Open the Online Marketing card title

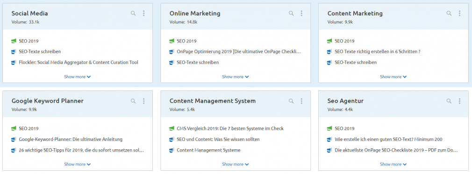[x=195, y=14]
